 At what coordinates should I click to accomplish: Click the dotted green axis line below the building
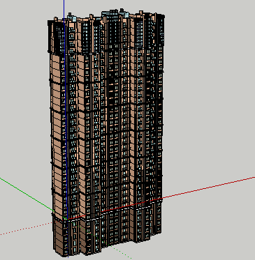pos(121,252)
